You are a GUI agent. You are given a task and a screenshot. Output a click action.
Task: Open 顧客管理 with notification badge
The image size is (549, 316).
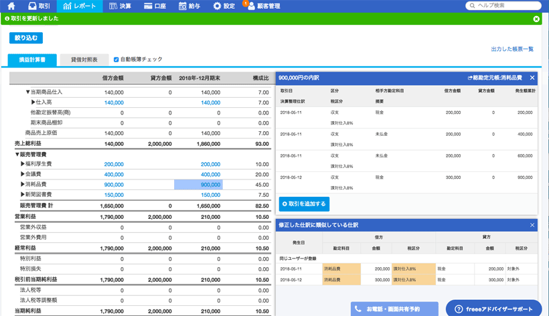(259, 6)
